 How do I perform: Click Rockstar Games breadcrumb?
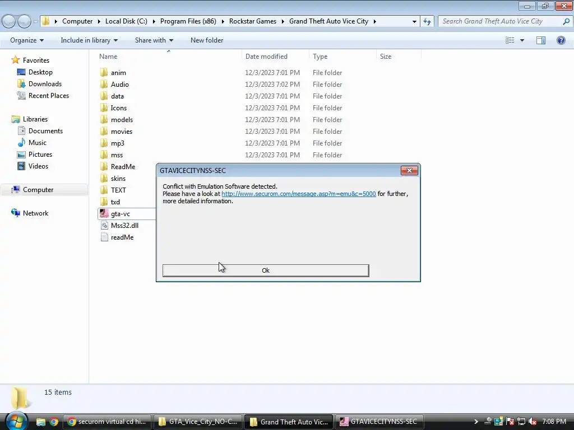(253, 21)
